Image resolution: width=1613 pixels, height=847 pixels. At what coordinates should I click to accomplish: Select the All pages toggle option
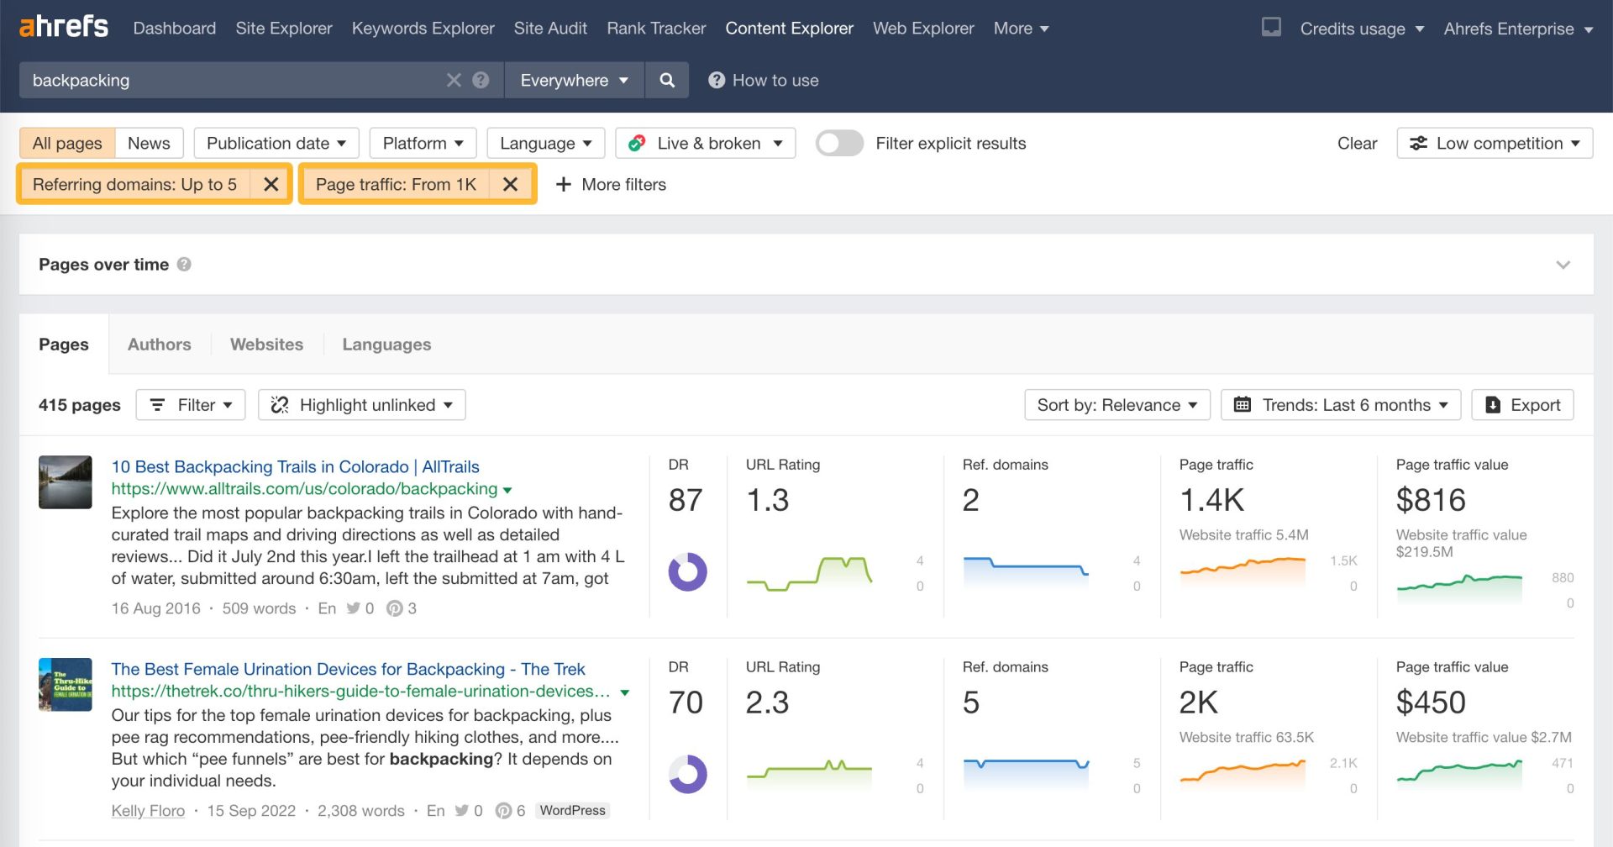click(x=67, y=143)
